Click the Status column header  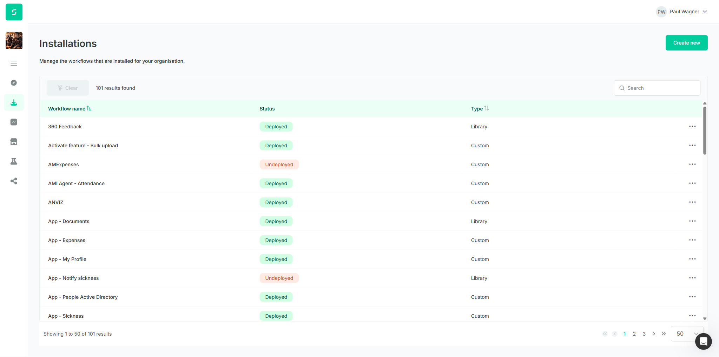267,109
